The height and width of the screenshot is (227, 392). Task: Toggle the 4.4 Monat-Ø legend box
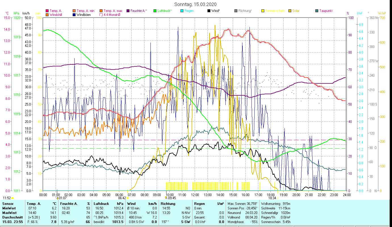tap(101, 15)
